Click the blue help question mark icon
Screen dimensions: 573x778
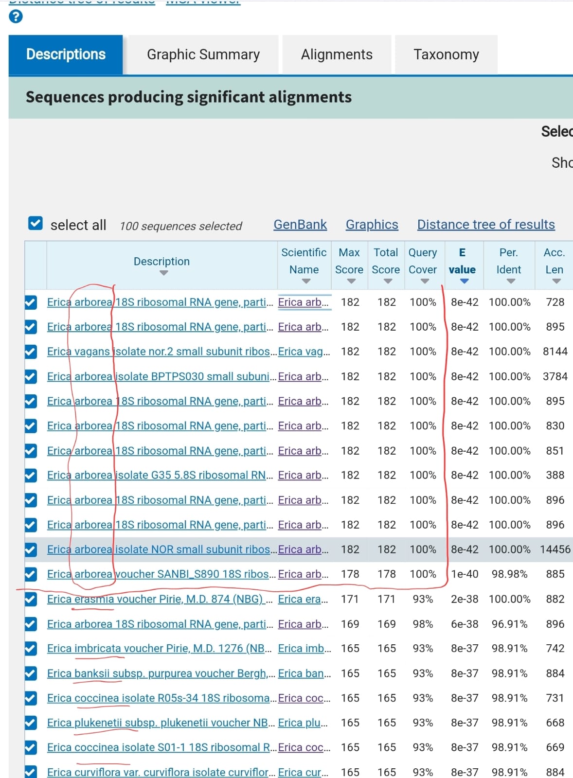point(16,17)
